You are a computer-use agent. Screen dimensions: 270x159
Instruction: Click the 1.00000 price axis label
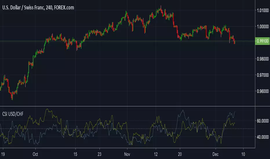pyautogui.click(x=262, y=27)
